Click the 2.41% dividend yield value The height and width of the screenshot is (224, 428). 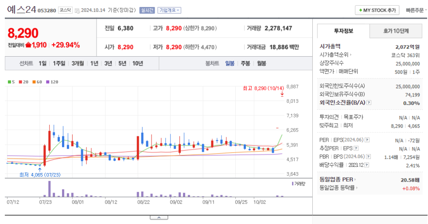pos(413,165)
